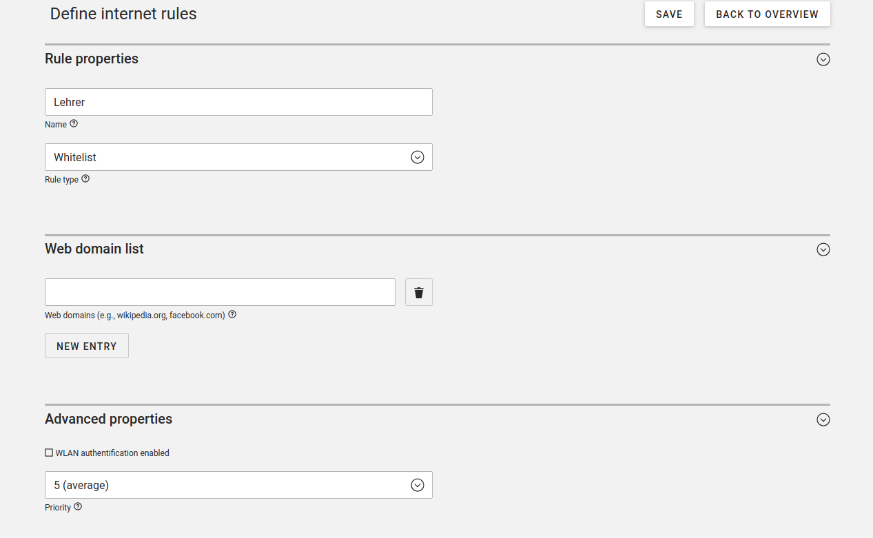Collapse the Rule properties section
The height and width of the screenshot is (538, 873).
823,59
